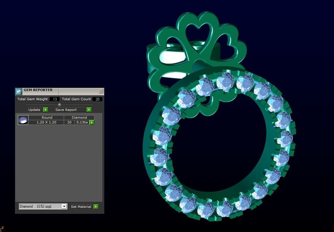This screenshot has height=232, width=334.
Task: Click the green arrow next to Update
Action: [46, 109]
